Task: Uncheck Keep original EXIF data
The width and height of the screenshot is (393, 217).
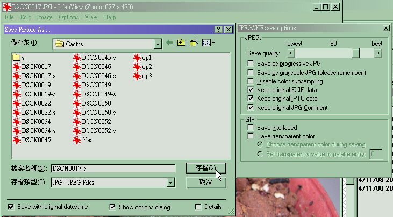Action: [x=251, y=89]
